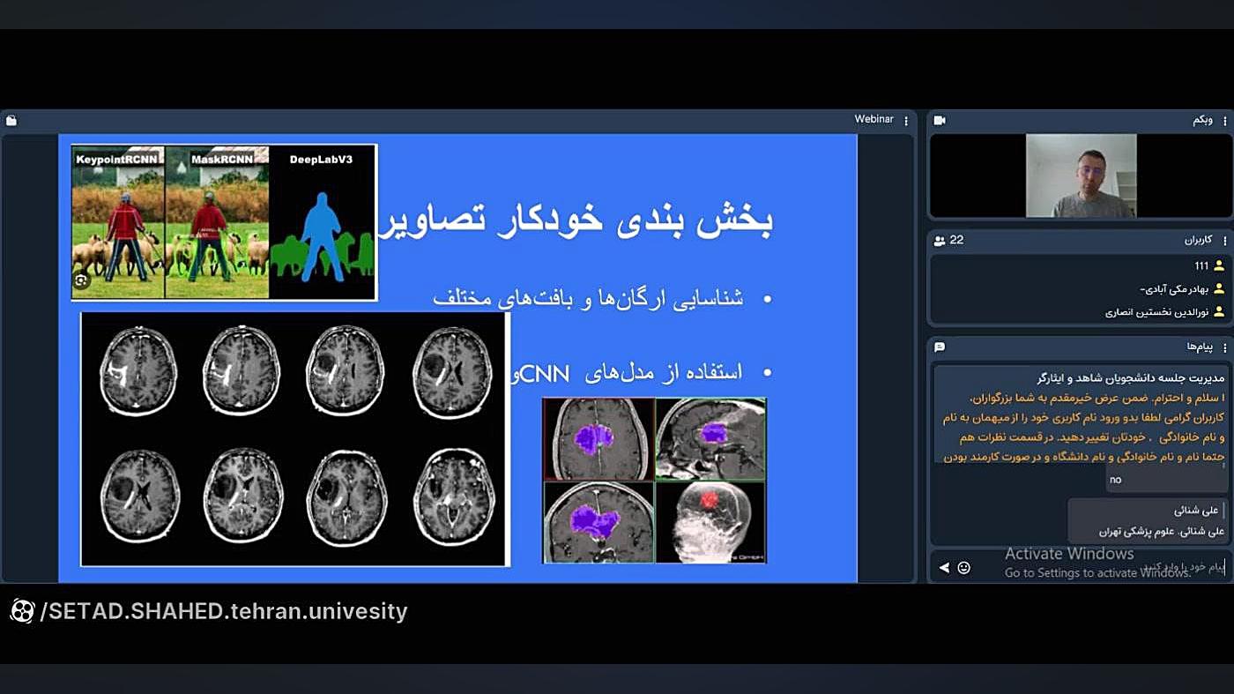The width and height of the screenshot is (1234, 694).
Task: Open the کاربران pod options menu
Action: click(1224, 240)
